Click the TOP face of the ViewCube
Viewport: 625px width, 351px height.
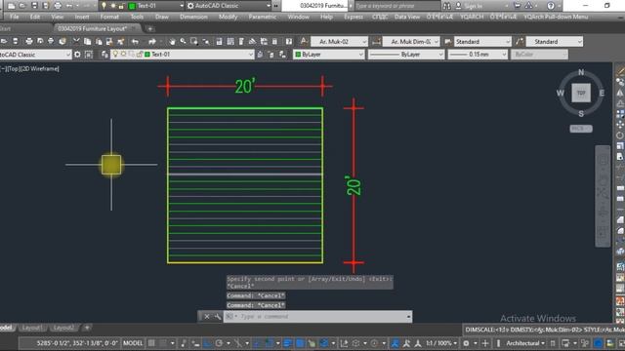tap(581, 93)
